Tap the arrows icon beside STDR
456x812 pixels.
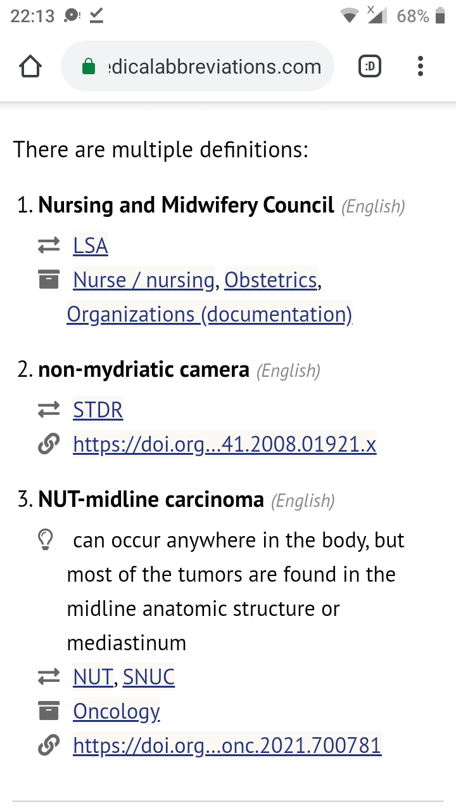(49, 410)
